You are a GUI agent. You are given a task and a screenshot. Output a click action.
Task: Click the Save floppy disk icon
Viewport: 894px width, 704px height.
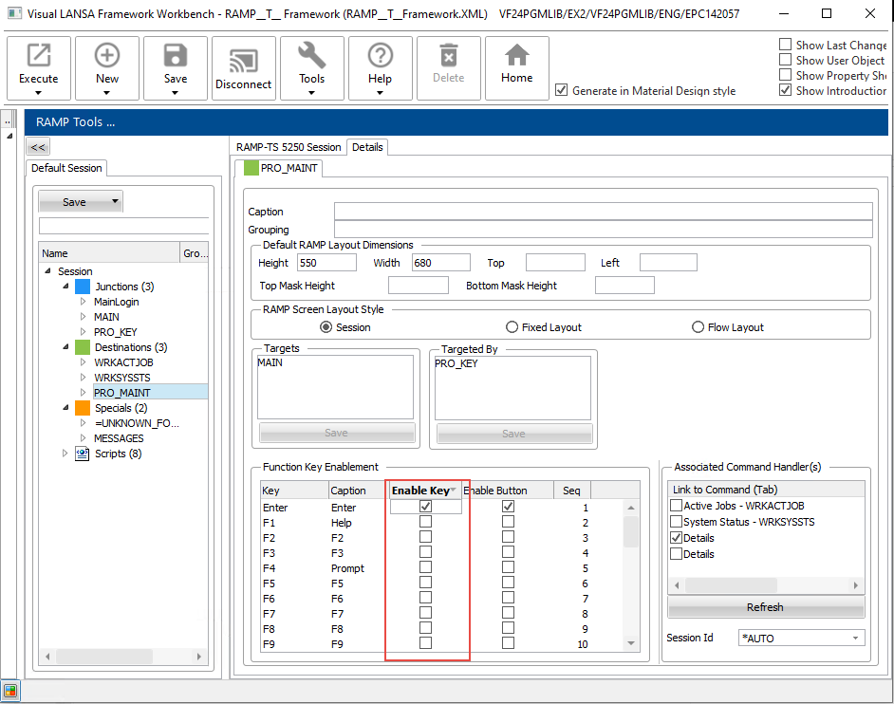176,57
